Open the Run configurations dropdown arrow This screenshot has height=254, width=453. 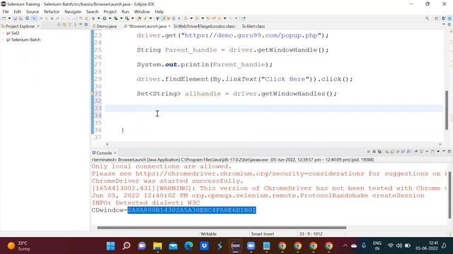coord(110,18)
